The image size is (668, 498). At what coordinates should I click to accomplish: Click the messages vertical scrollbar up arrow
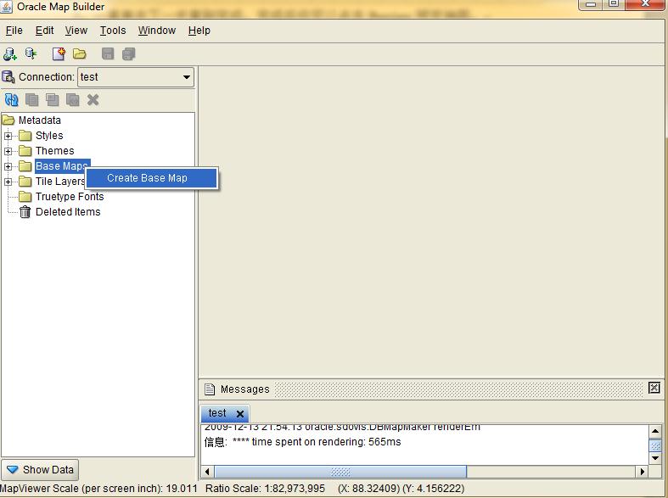[655, 431]
